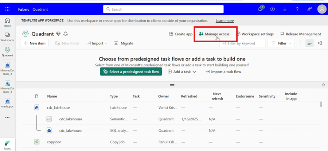328x151 pixels.
Task: Click the Migrate button
Action: coord(124,43)
